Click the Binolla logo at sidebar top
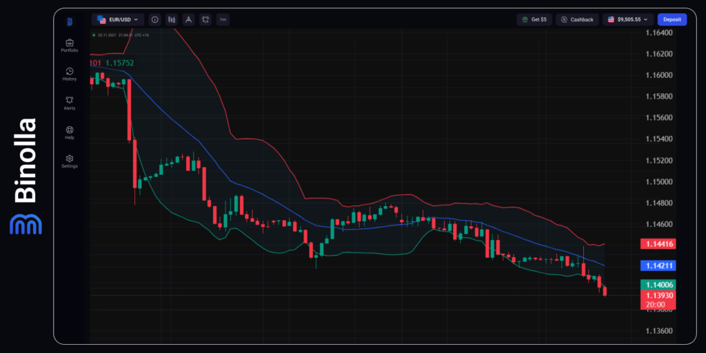 pos(70,21)
